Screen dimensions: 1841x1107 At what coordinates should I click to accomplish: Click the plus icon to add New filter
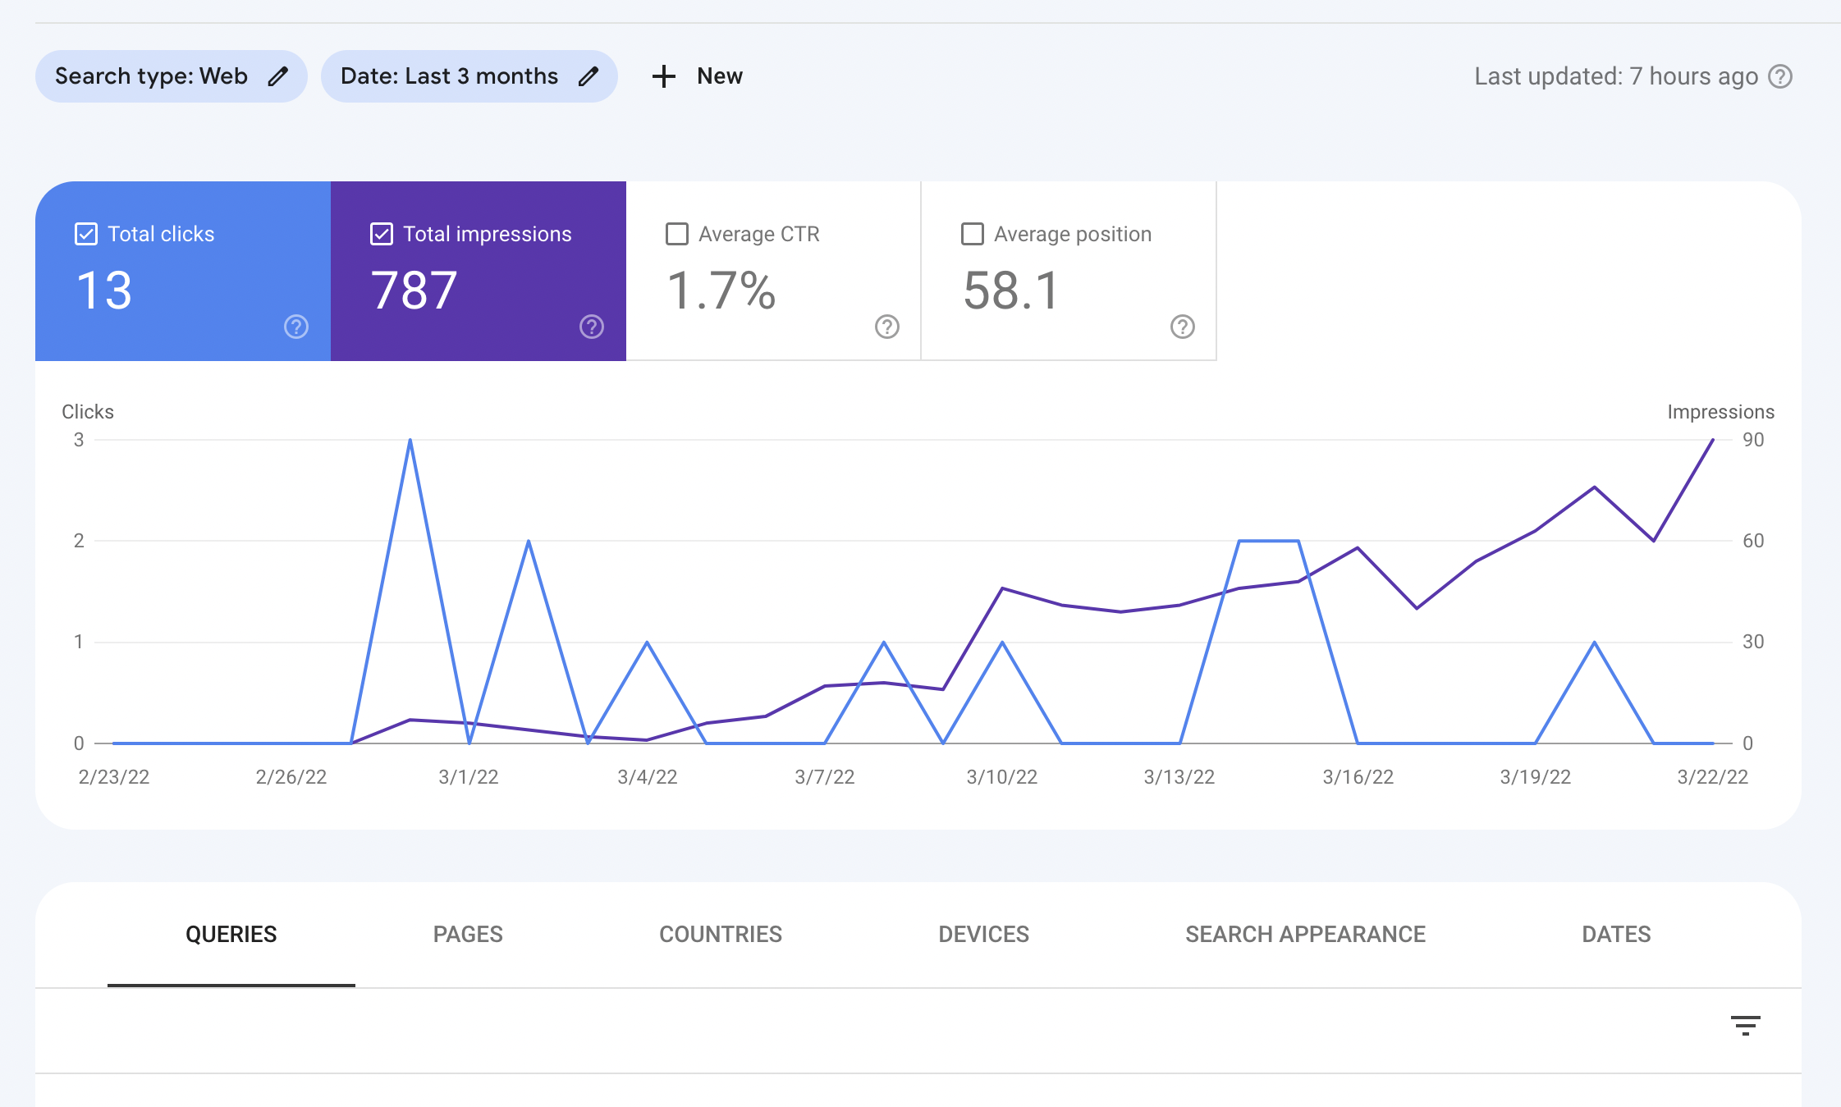point(663,76)
